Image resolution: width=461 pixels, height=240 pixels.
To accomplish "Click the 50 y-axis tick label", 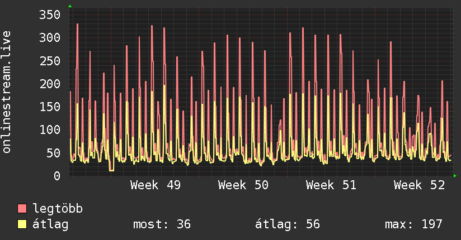I will pyautogui.click(x=53, y=153).
